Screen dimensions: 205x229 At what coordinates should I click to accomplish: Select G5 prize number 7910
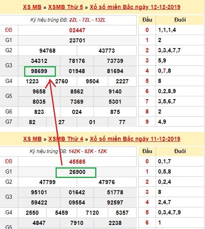tap(77, 223)
